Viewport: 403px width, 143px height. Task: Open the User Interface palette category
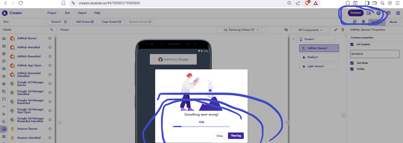tap(4, 39)
